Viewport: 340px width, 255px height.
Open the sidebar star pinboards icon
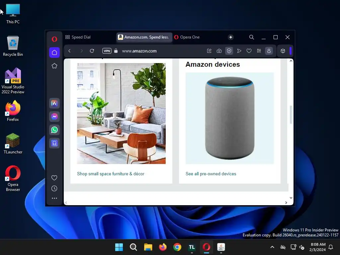coord(54,66)
